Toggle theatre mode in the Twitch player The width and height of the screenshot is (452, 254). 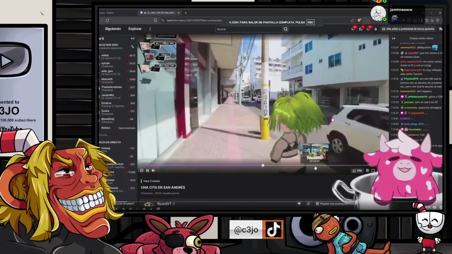tap(373, 170)
